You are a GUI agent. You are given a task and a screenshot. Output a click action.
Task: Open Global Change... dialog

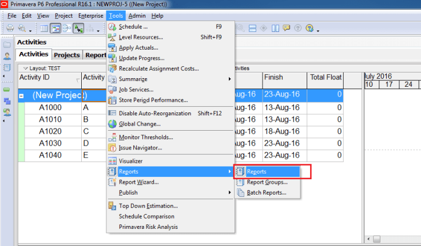pyautogui.click(x=170, y=124)
